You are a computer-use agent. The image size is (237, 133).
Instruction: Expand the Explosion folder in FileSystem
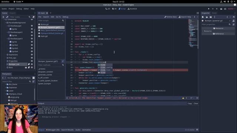(6, 88)
